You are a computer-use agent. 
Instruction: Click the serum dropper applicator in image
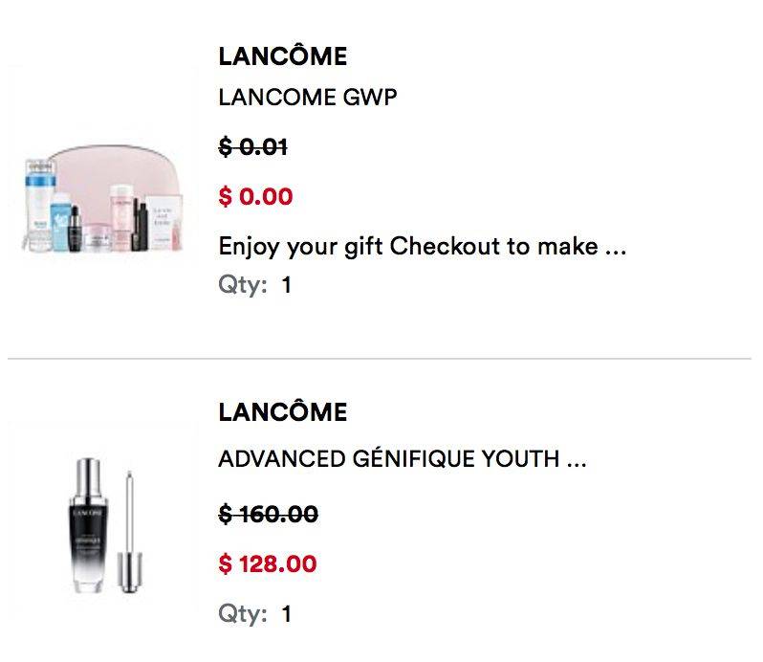(x=129, y=532)
